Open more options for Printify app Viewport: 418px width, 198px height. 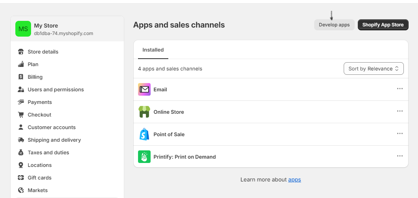tap(400, 156)
